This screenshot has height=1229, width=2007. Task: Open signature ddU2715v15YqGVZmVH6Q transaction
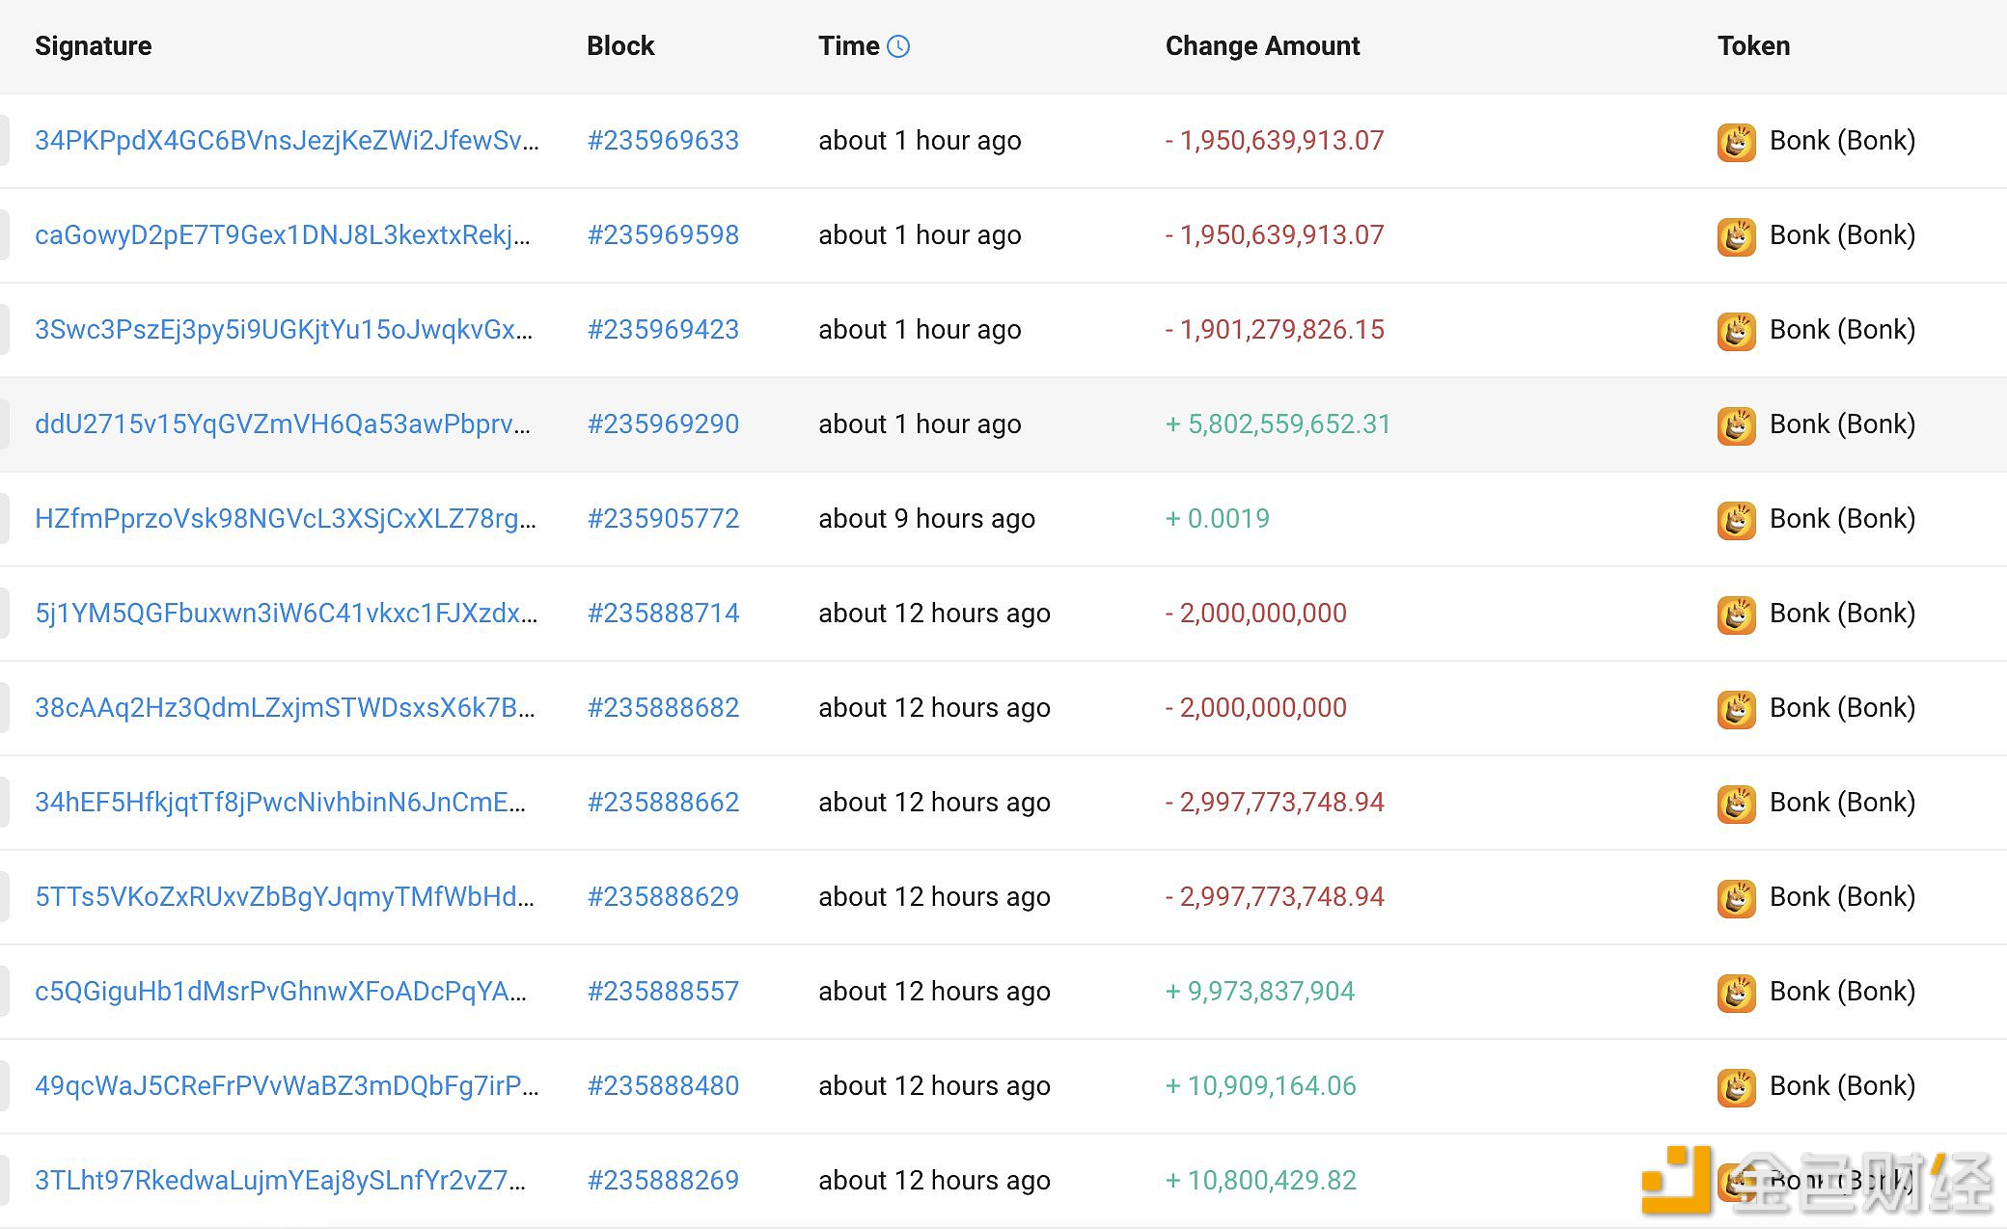coord(283,424)
